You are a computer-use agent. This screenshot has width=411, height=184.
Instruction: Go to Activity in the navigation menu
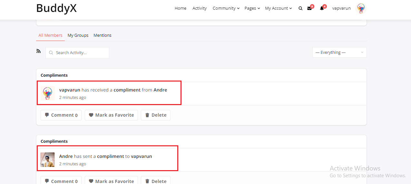[200, 8]
